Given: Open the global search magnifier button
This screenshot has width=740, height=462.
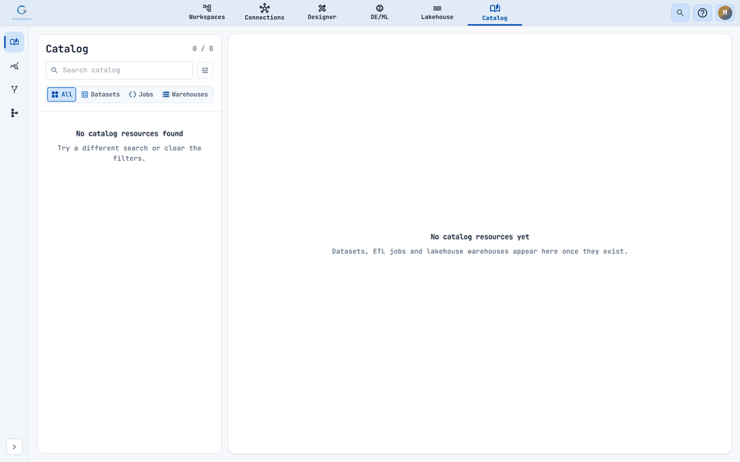Looking at the screenshot, I should pyautogui.click(x=680, y=13).
